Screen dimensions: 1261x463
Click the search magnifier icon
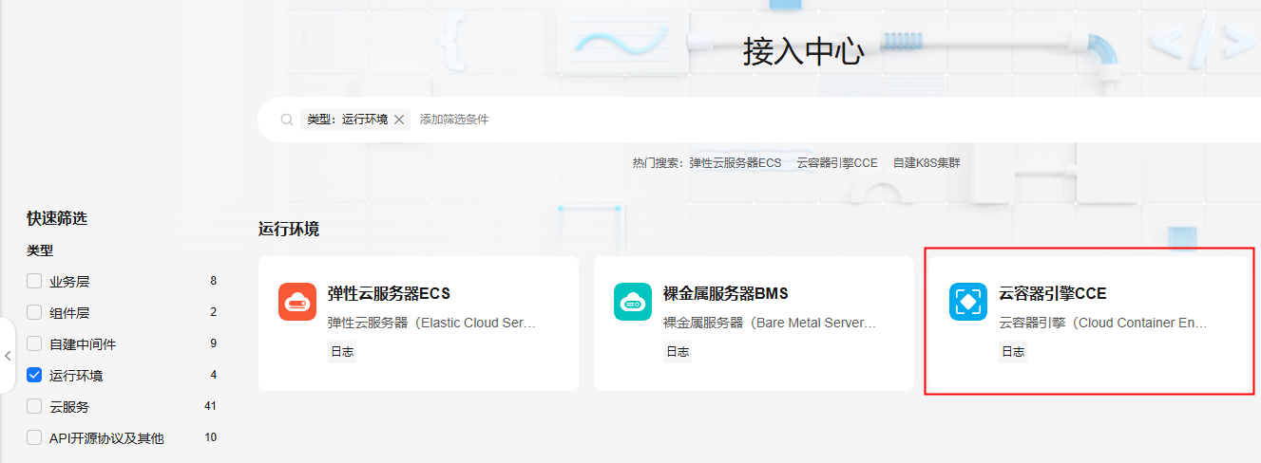click(287, 120)
